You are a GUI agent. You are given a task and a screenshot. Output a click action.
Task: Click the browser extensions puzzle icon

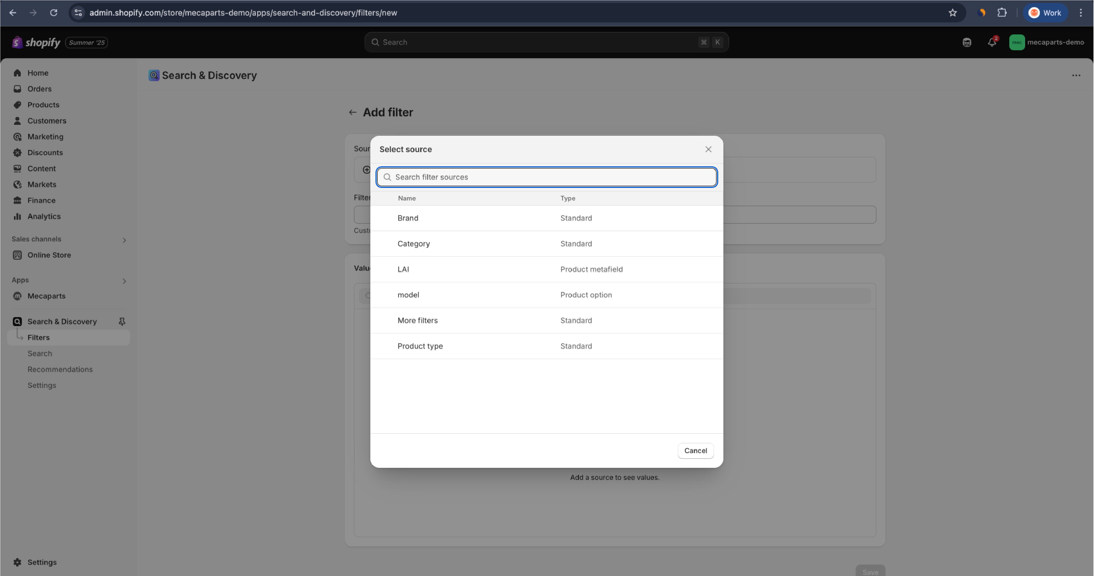point(1002,13)
